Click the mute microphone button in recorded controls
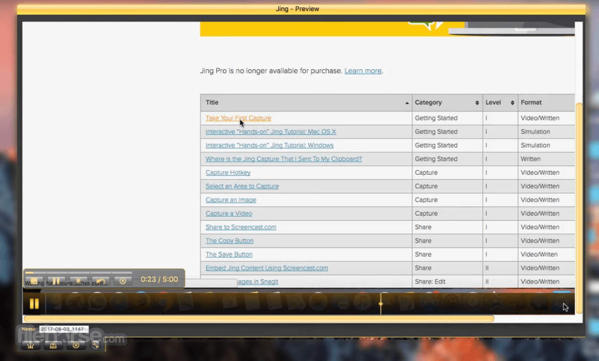Image resolution: width=599 pixels, height=361 pixels. click(x=78, y=281)
